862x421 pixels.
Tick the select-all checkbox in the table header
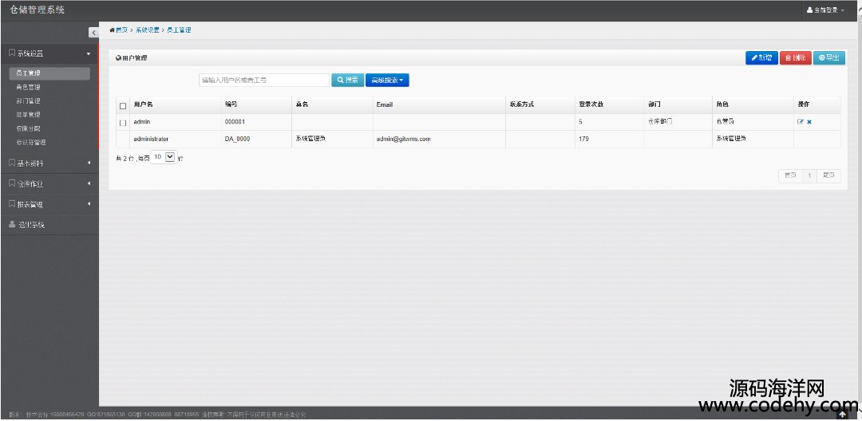(x=123, y=106)
